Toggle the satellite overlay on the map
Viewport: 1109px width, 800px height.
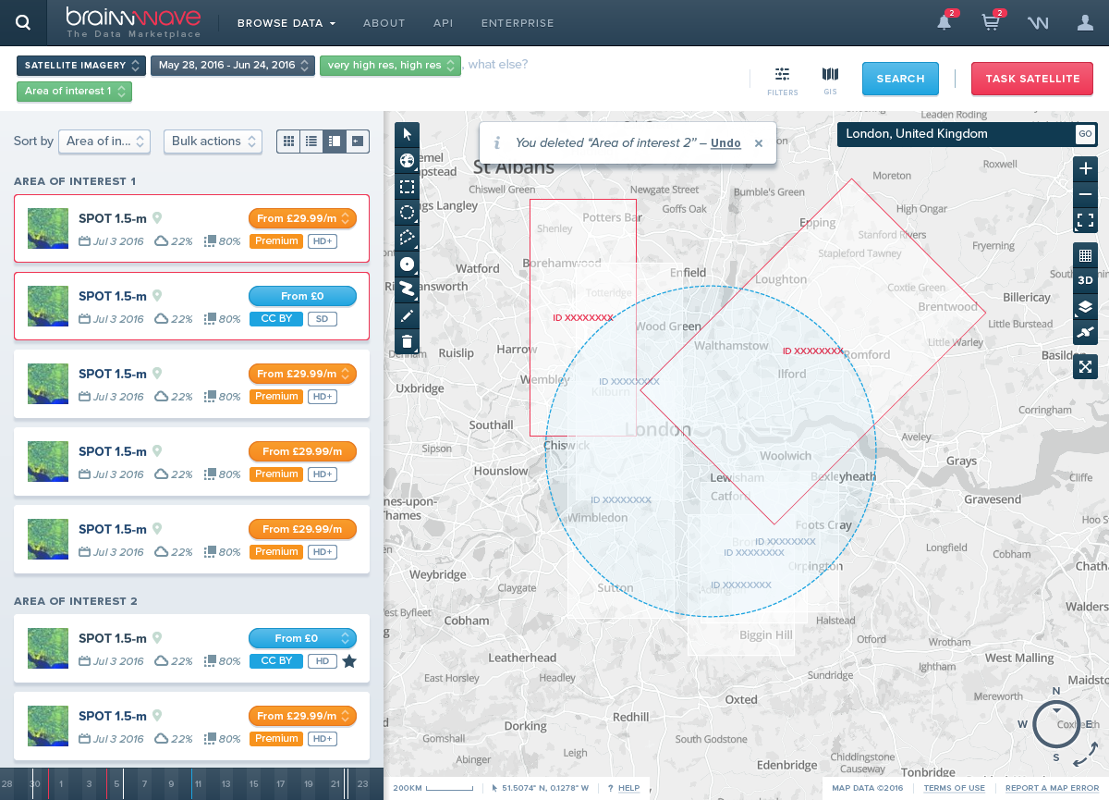(x=1085, y=332)
